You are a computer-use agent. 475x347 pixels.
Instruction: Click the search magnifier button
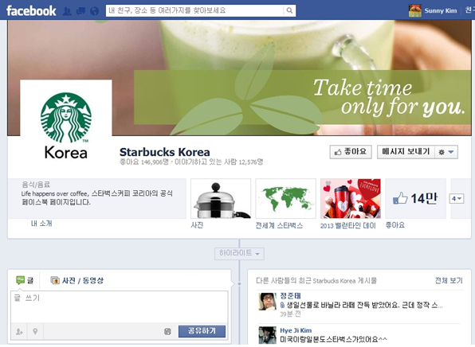click(x=289, y=10)
